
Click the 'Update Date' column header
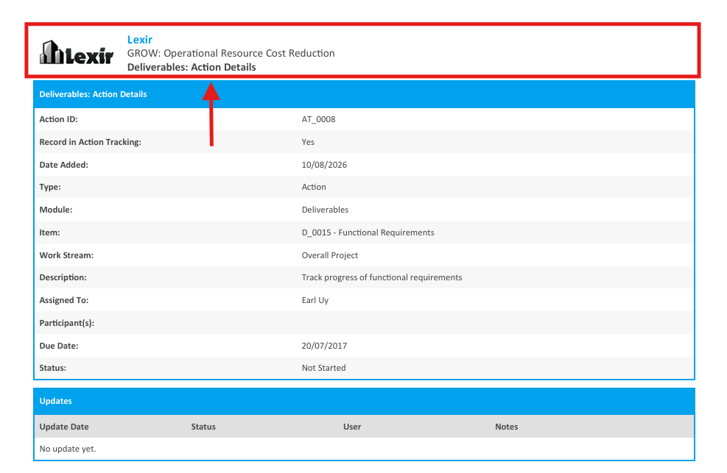pos(64,427)
